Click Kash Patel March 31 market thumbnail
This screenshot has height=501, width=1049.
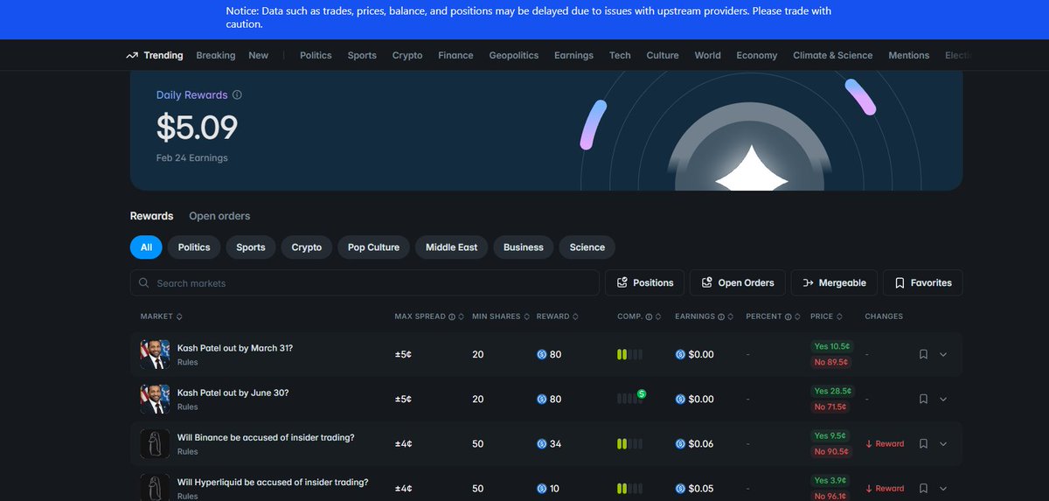click(155, 355)
